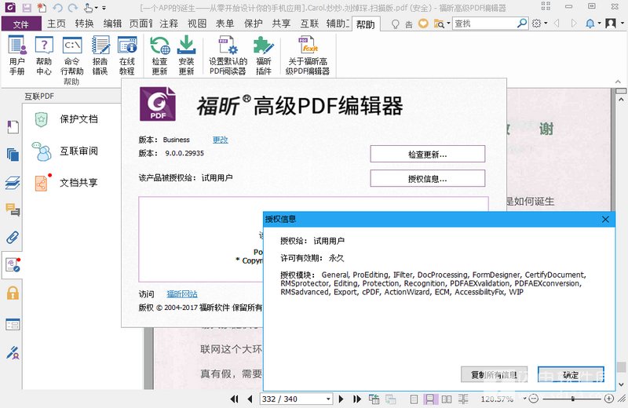This screenshot has height=408, width=628.
Task: Switch to the Edit (编辑) tab
Action: [x=112, y=24]
